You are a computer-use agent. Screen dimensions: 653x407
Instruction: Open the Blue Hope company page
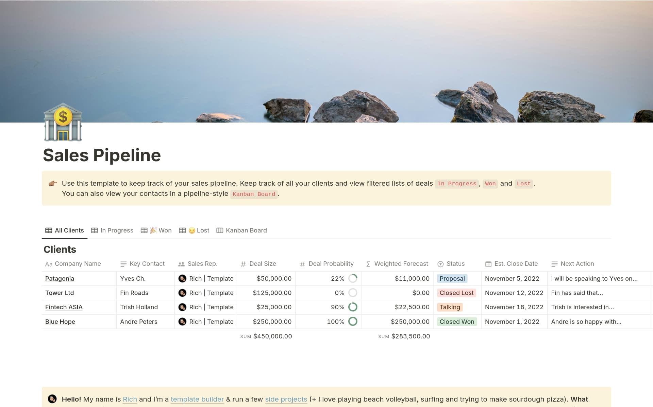coord(60,322)
